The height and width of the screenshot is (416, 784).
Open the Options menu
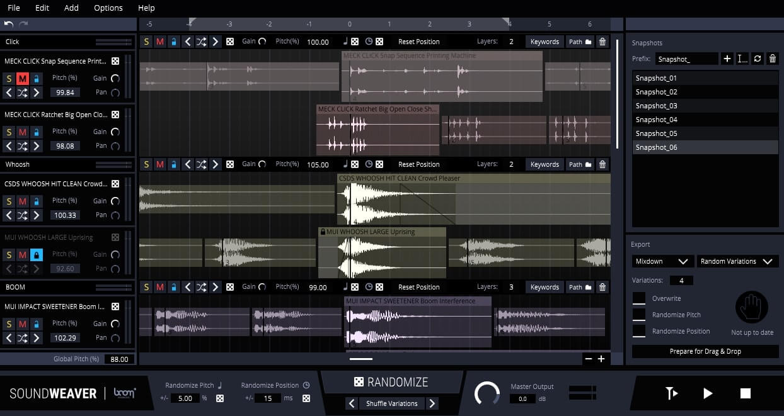pyautogui.click(x=107, y=8)
